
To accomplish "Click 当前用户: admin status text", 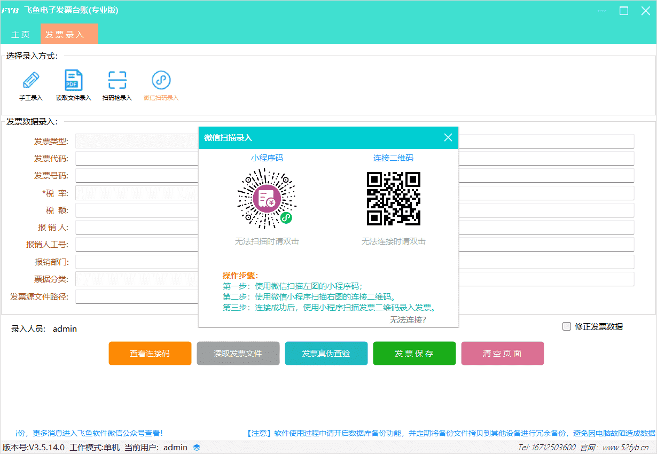I will click(x=156, y=448).
